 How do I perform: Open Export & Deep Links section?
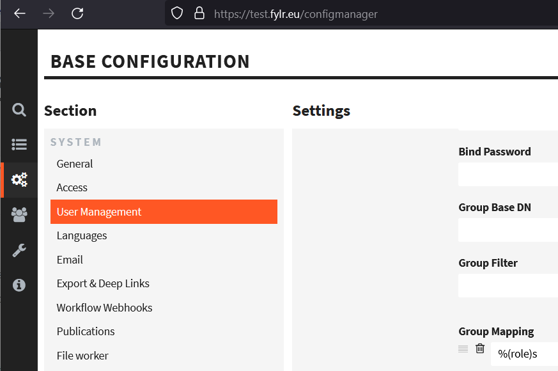pos(103,283)
